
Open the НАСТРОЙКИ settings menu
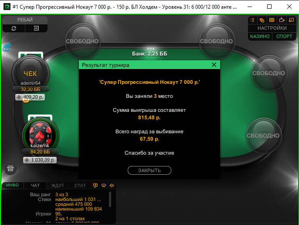pyautogui.click(x=272, y=28)
